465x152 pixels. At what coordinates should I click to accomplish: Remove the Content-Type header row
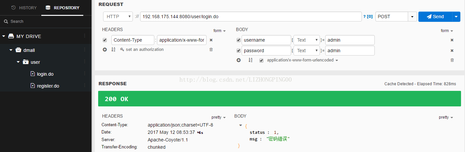coord(211,40)
